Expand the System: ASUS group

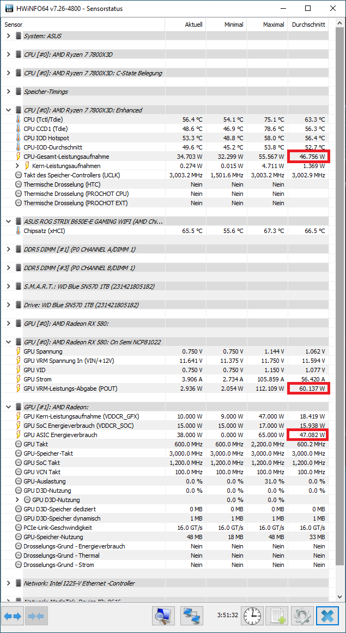(x=9, y=36)
